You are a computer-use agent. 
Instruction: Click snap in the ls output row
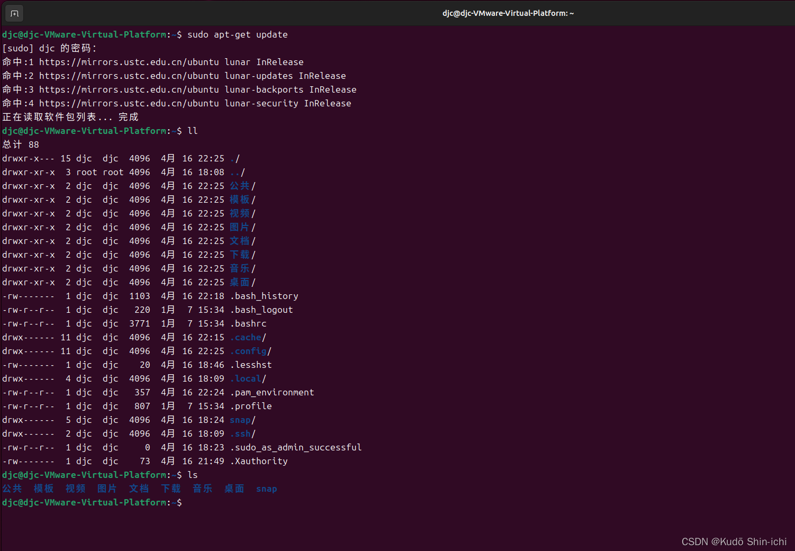coord(267,489)
